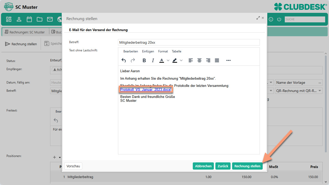Show more editor tools via the three-dots icon

(x=229, y=60)
